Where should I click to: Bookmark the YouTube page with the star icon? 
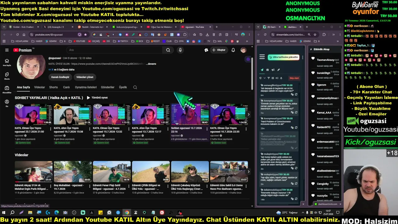tap(85, 35)
